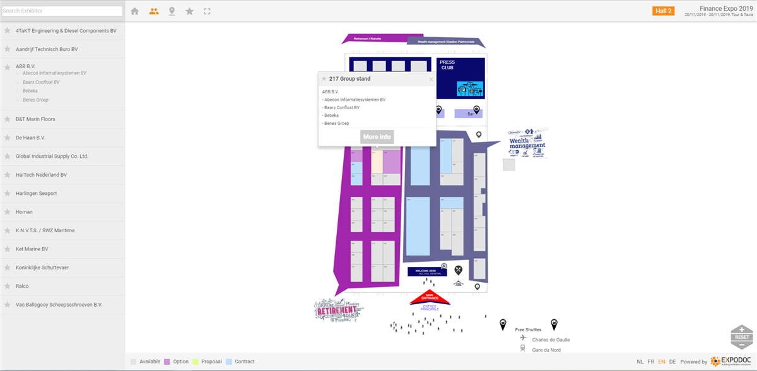Favorite Van Ballegooy Scheepsschroeven B.V.

(x=8, y=305)
